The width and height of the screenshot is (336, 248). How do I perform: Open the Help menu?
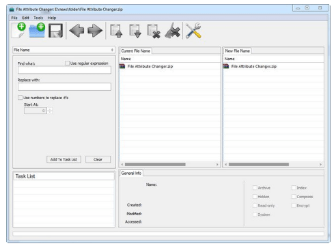52,18
